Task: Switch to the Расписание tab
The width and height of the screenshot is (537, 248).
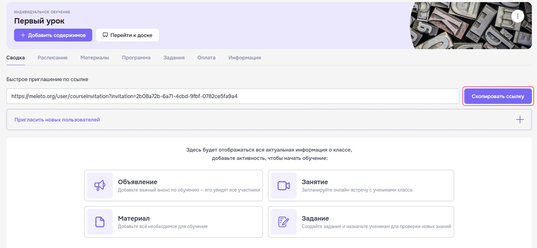Action: coord(52,57)
